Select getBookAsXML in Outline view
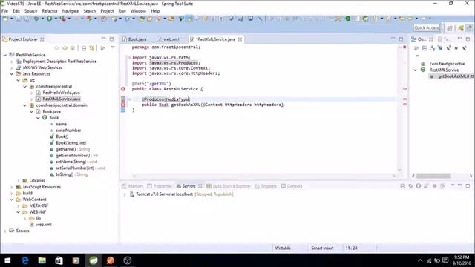This screenshot has height=267, width=475. [455, 76]
